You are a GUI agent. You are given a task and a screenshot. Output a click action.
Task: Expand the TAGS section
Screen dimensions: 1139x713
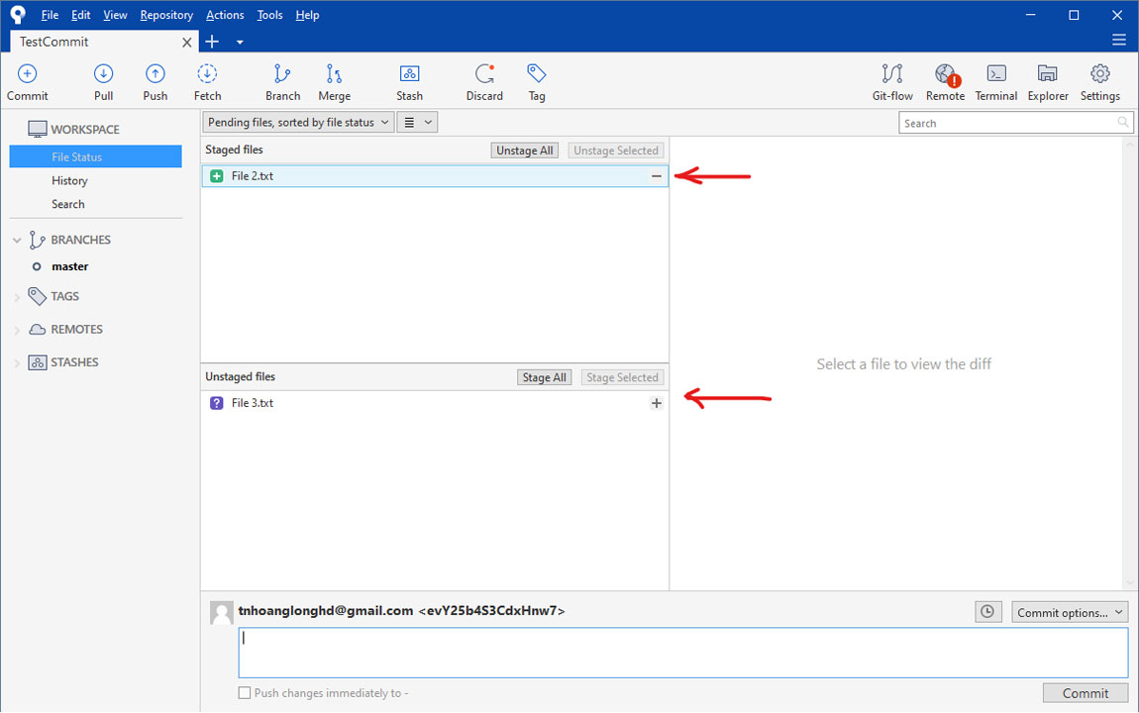coord(17,297)
